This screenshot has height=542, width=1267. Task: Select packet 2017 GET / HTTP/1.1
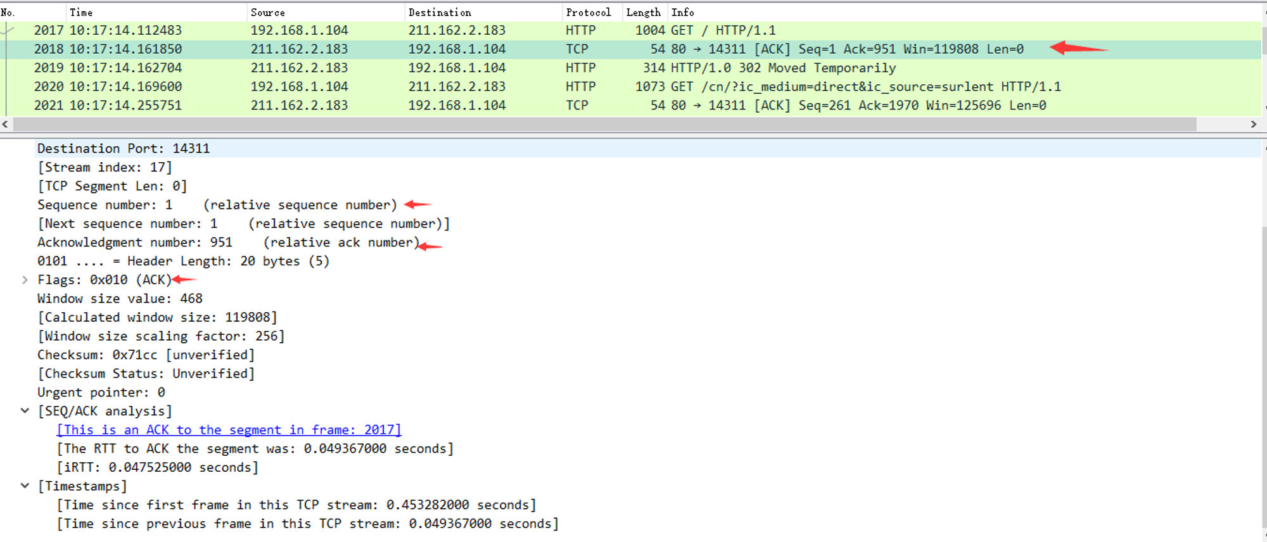tap(630, 30)
